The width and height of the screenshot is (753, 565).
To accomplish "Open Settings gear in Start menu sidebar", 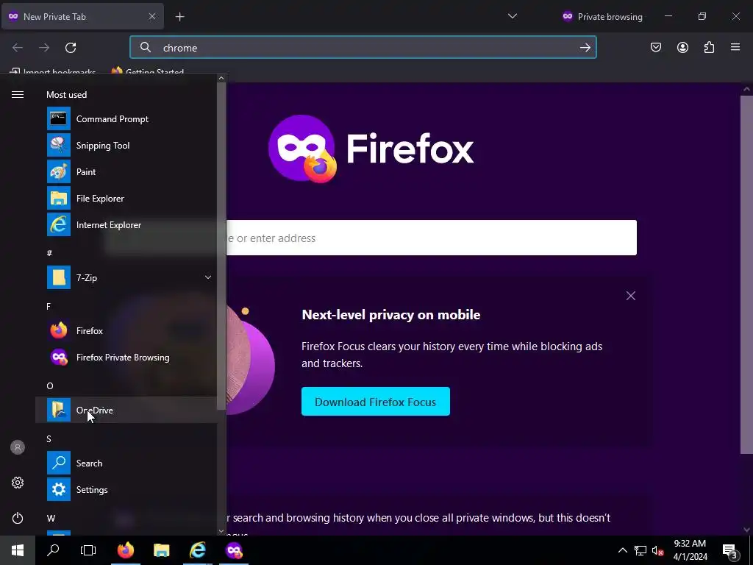I will point(18,483).
